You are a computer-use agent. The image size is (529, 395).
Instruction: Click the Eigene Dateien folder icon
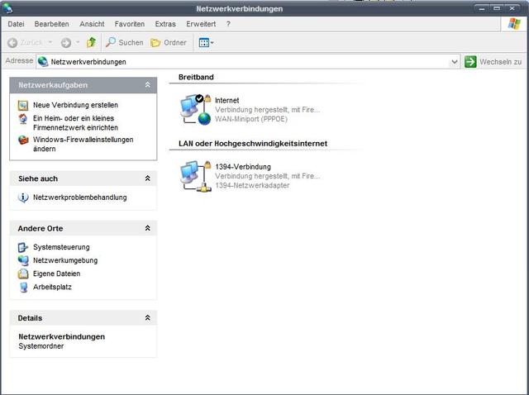tap(23, 274)
